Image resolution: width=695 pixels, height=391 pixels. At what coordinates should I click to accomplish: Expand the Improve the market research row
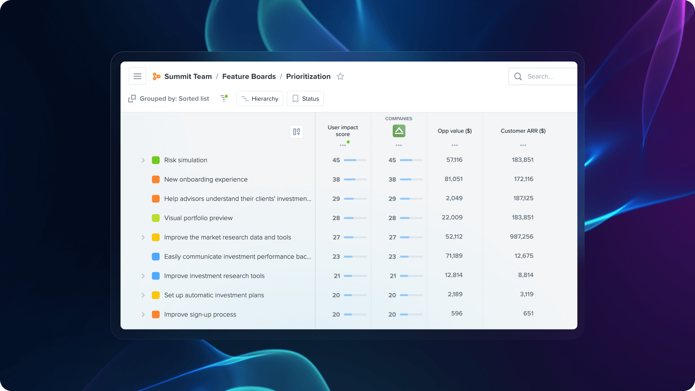(144, 237)
